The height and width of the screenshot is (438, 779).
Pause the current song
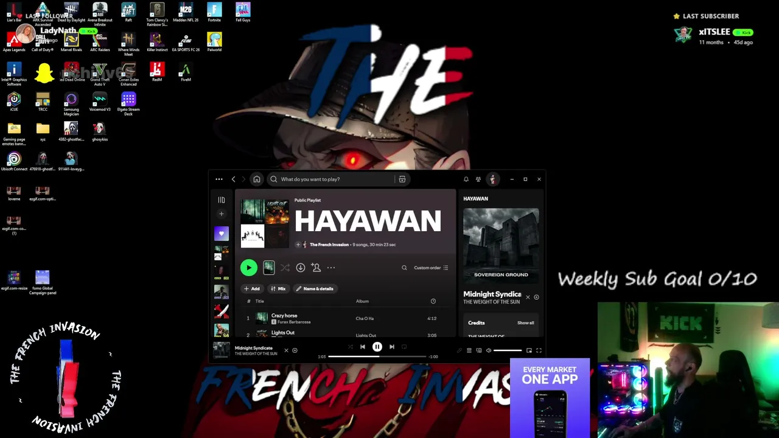tap(377, 347)
